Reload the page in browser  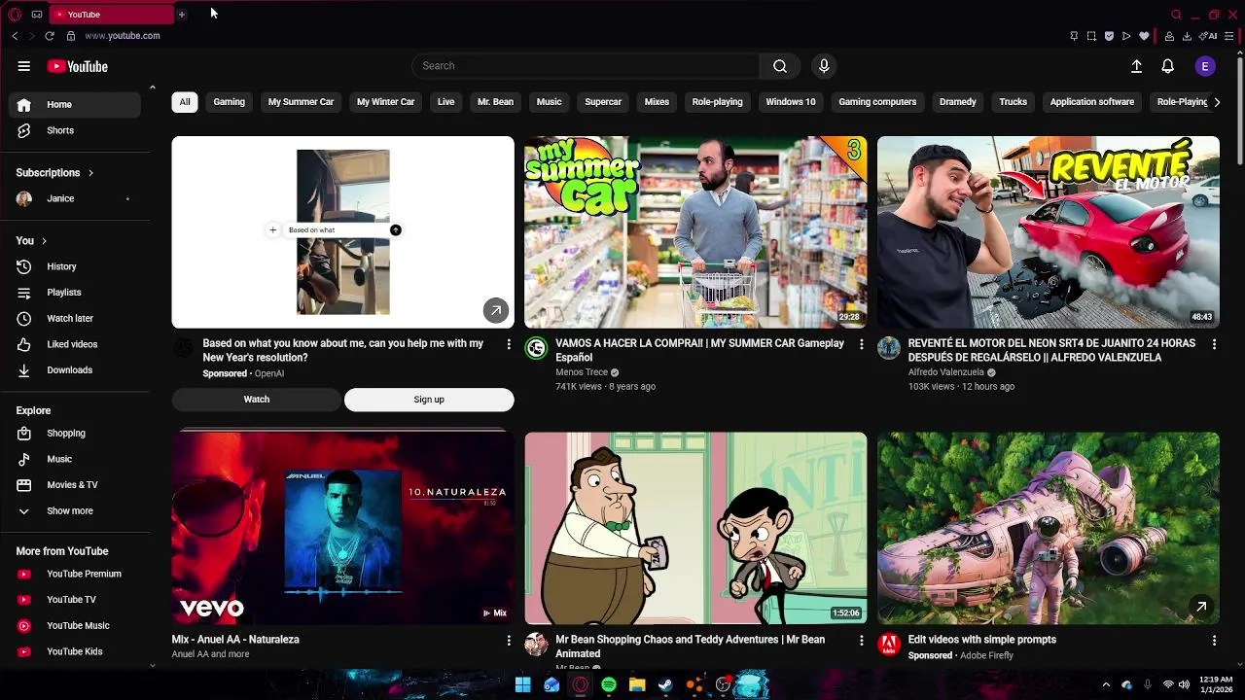49,36
